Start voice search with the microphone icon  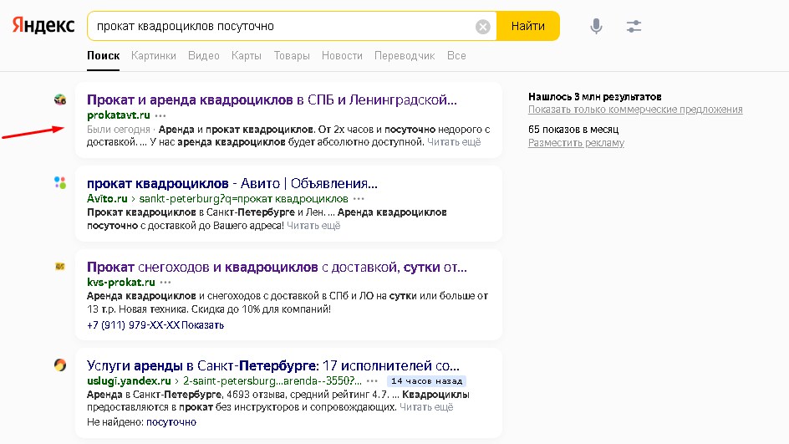point(596,26)
